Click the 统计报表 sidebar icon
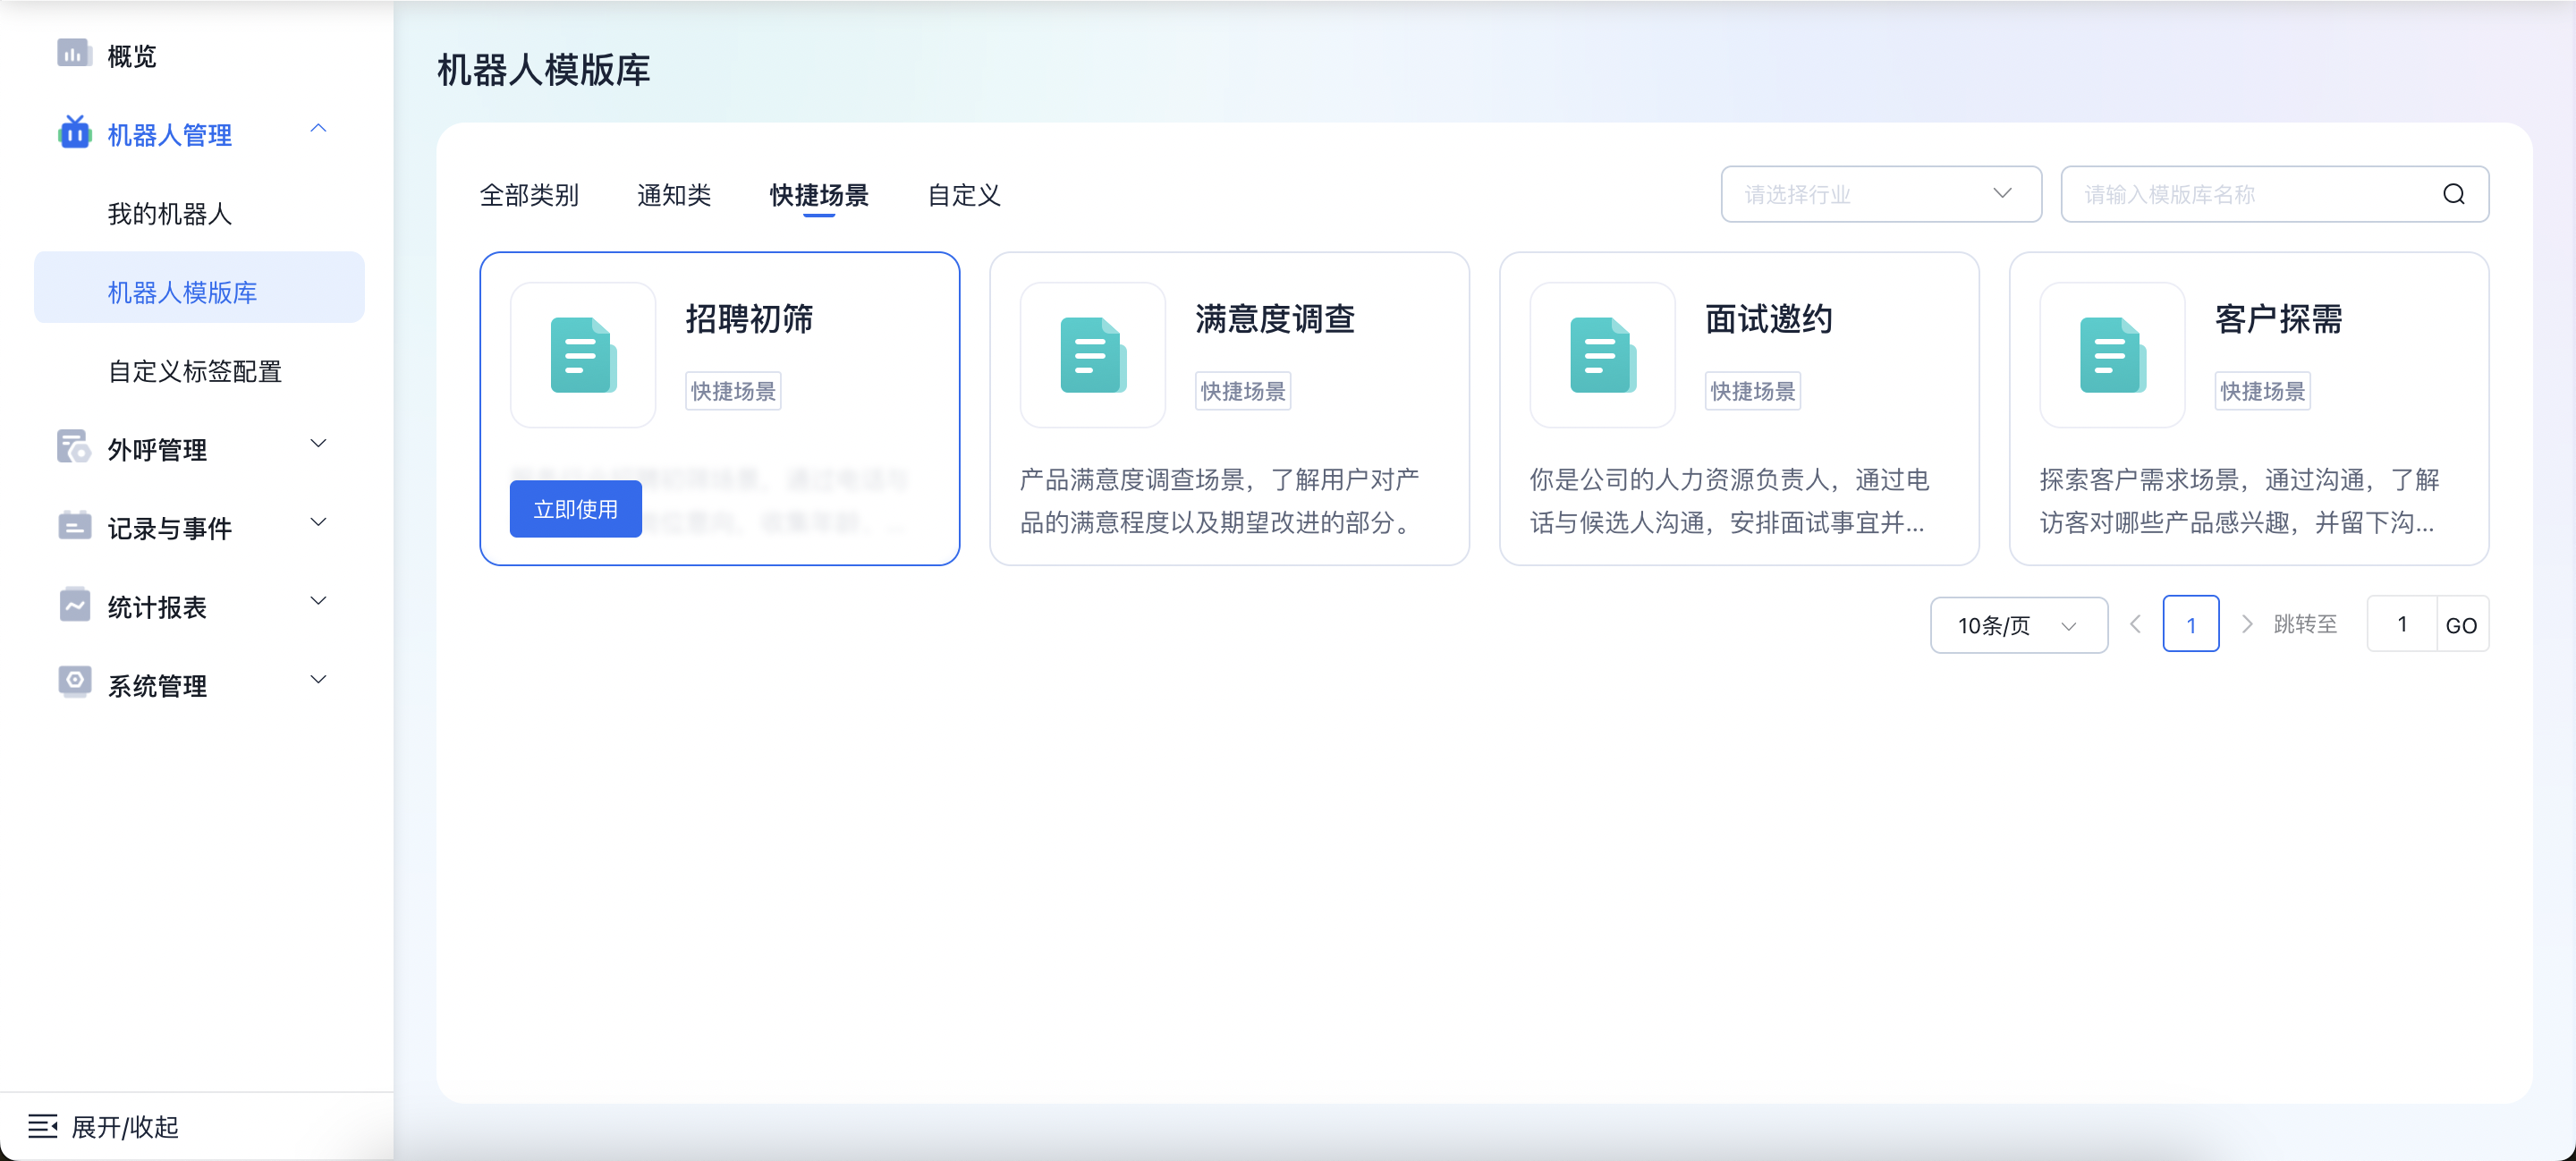Screen dimensions: 2576x1161 click(74, 605)
